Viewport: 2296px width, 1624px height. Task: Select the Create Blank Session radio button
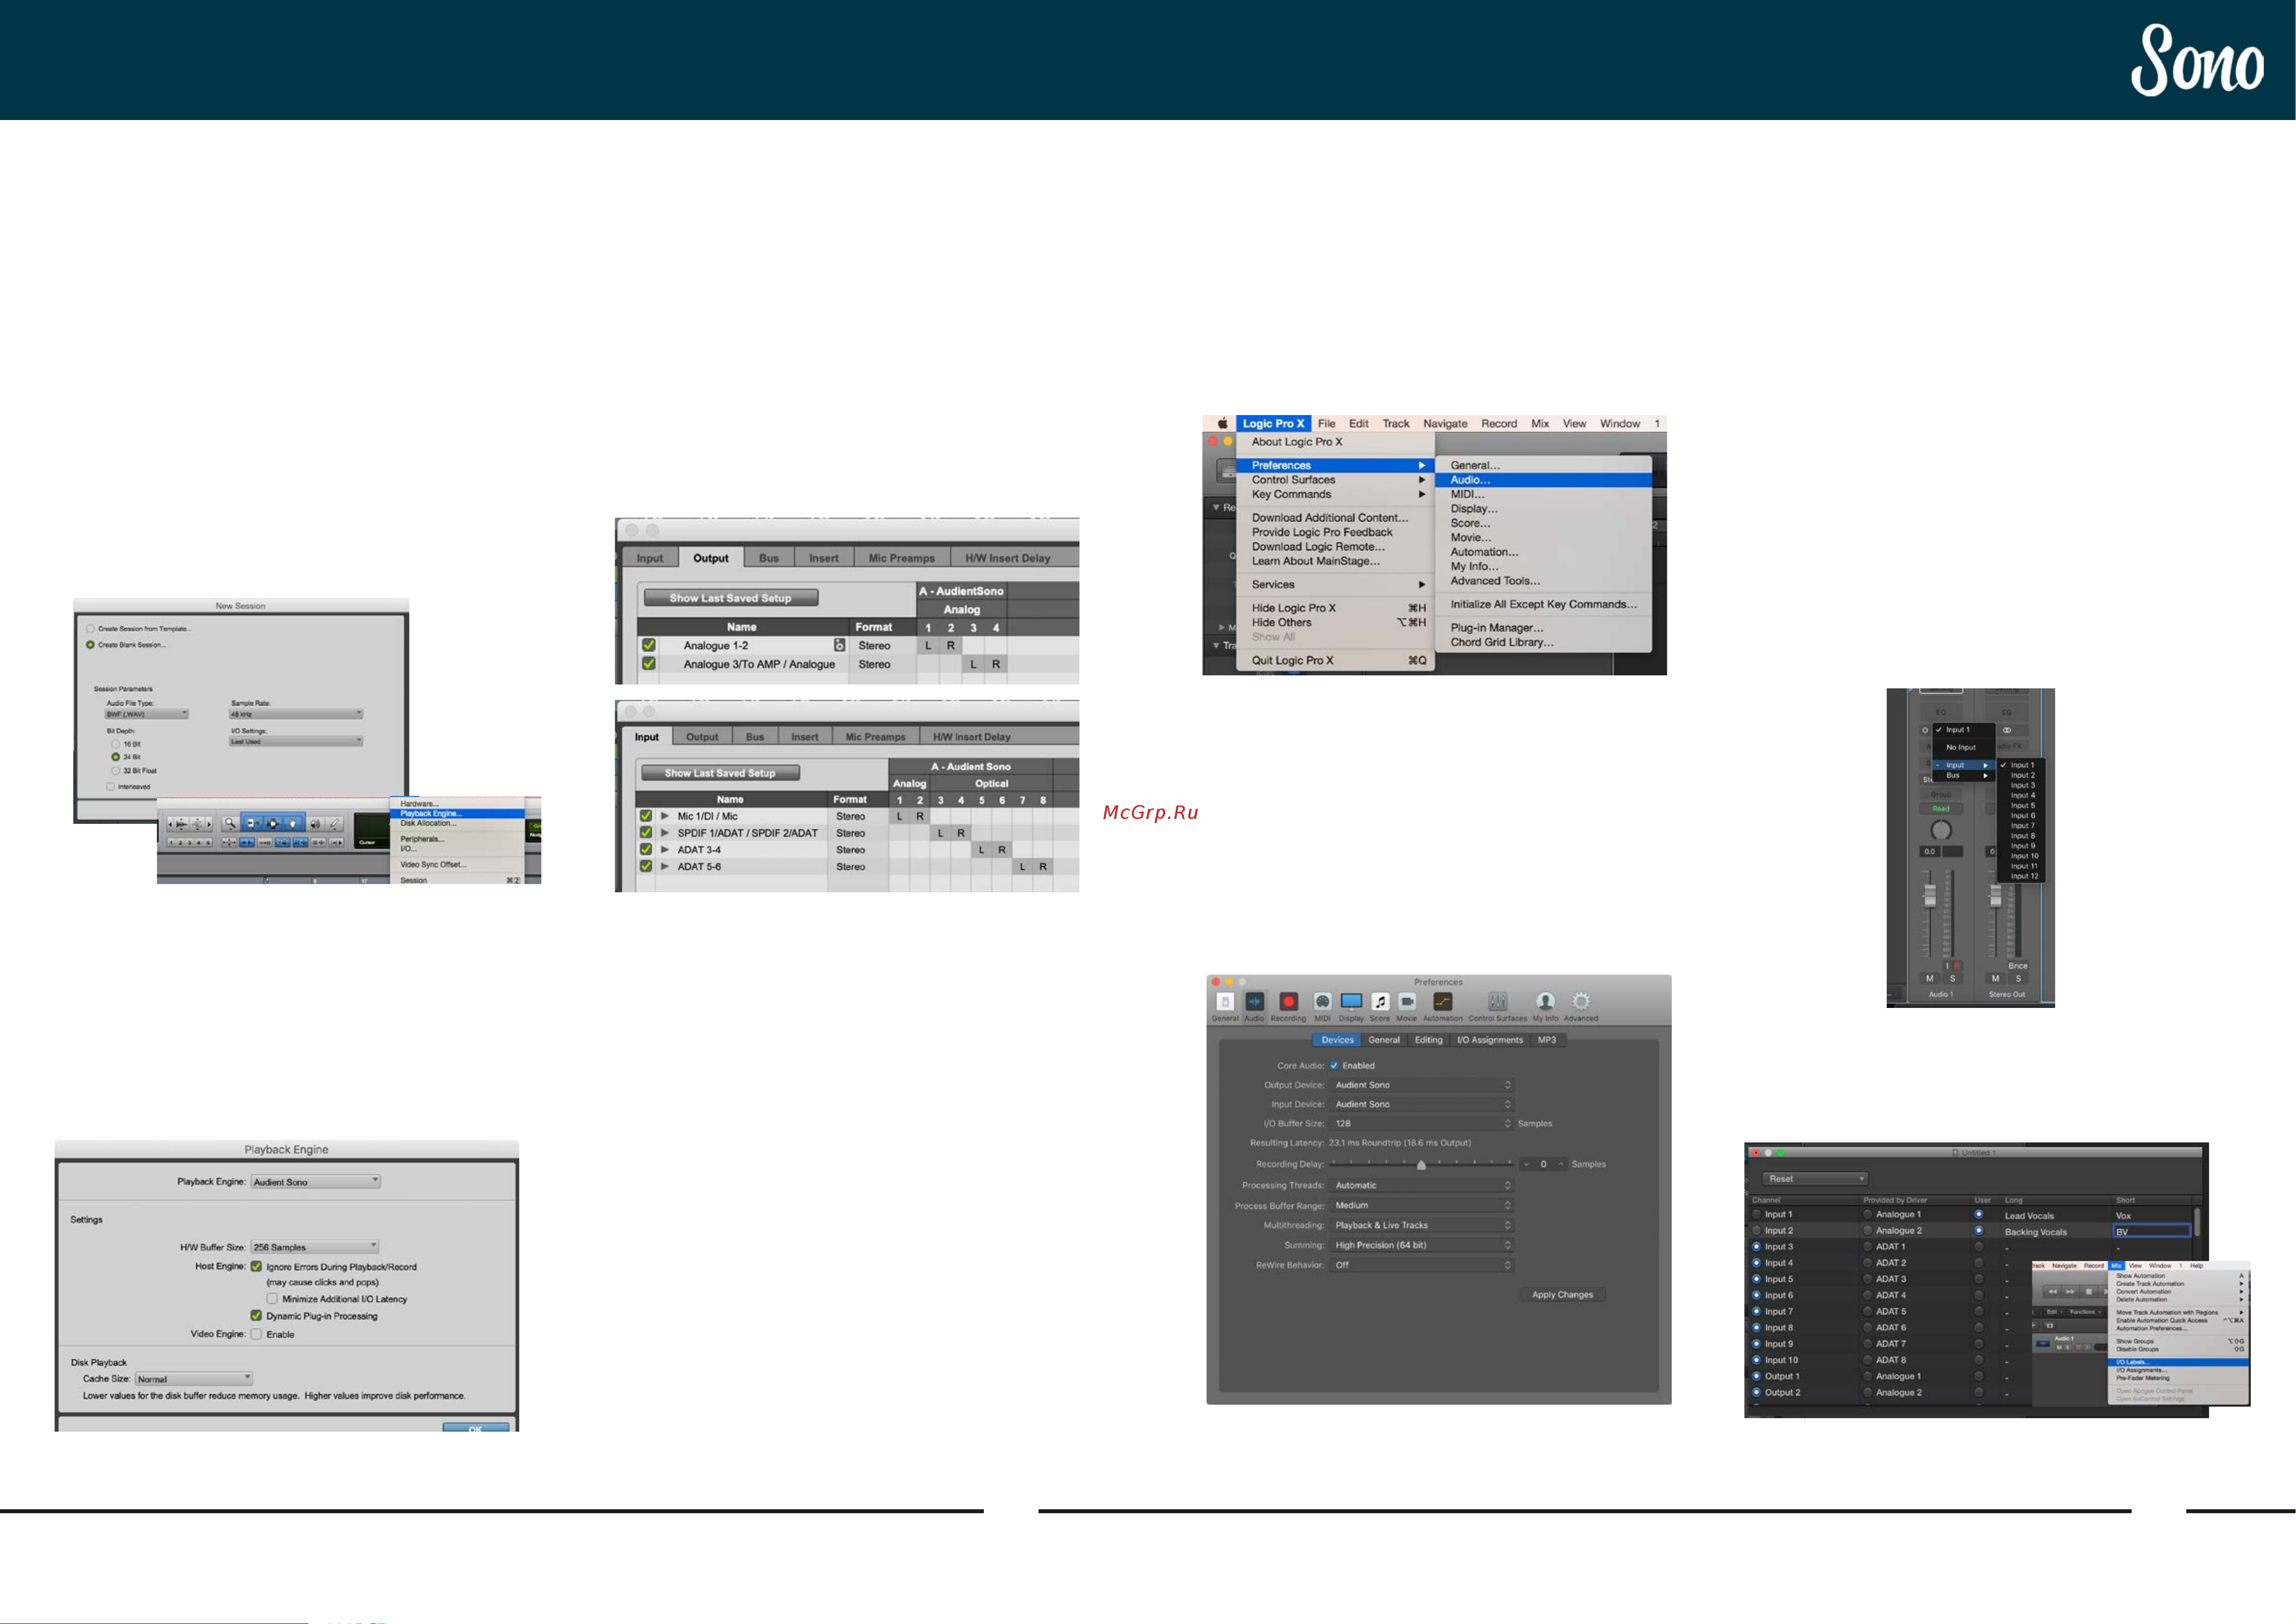[91, 645]
